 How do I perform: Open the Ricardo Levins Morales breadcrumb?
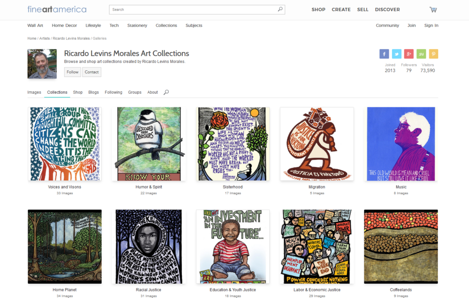pos(71,38)
